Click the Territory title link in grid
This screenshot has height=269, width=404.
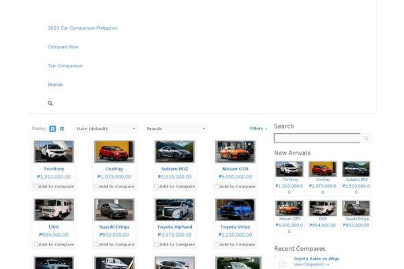[54, 169]
